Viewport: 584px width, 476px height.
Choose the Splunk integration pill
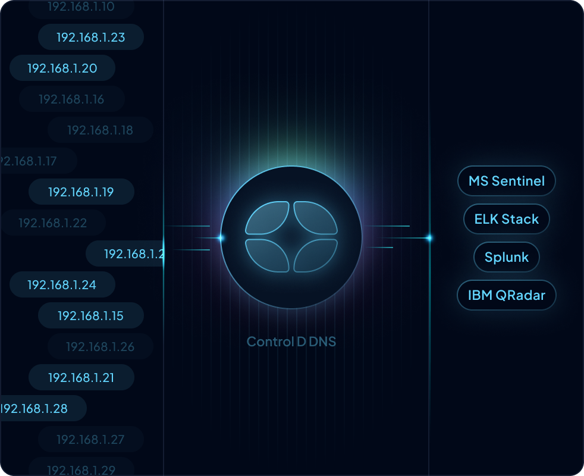[x=507, y=257]
